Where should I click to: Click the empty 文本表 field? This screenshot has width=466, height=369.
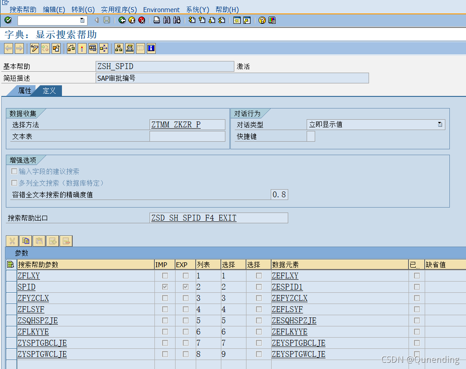[187, 136]
